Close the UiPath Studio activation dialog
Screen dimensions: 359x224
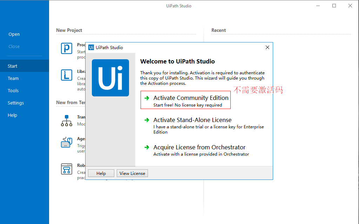point(267,47)
